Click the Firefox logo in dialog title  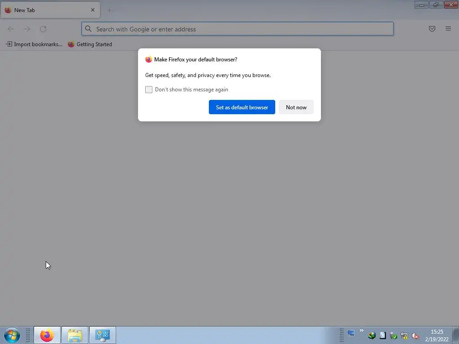pyautogui.click(x=149, y=60)
